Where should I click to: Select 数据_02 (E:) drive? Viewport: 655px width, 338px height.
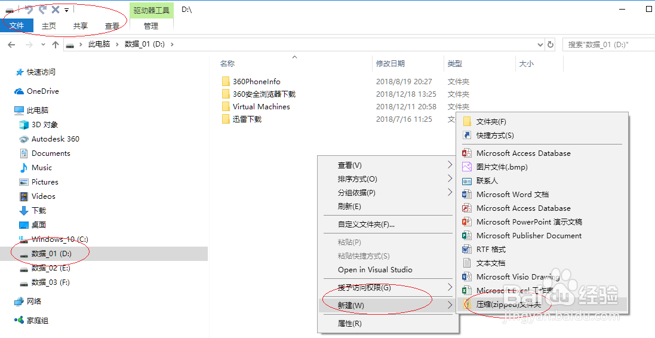click(x=51, y=268)
